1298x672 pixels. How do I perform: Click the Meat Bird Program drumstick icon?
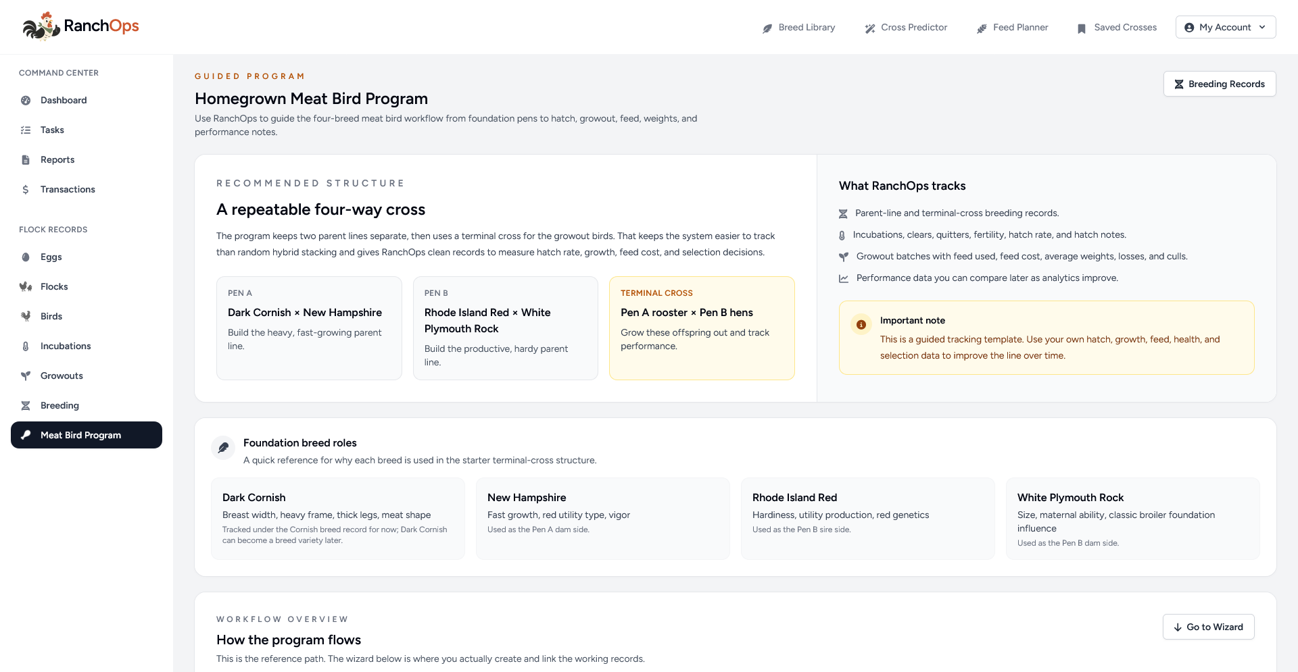26,435
